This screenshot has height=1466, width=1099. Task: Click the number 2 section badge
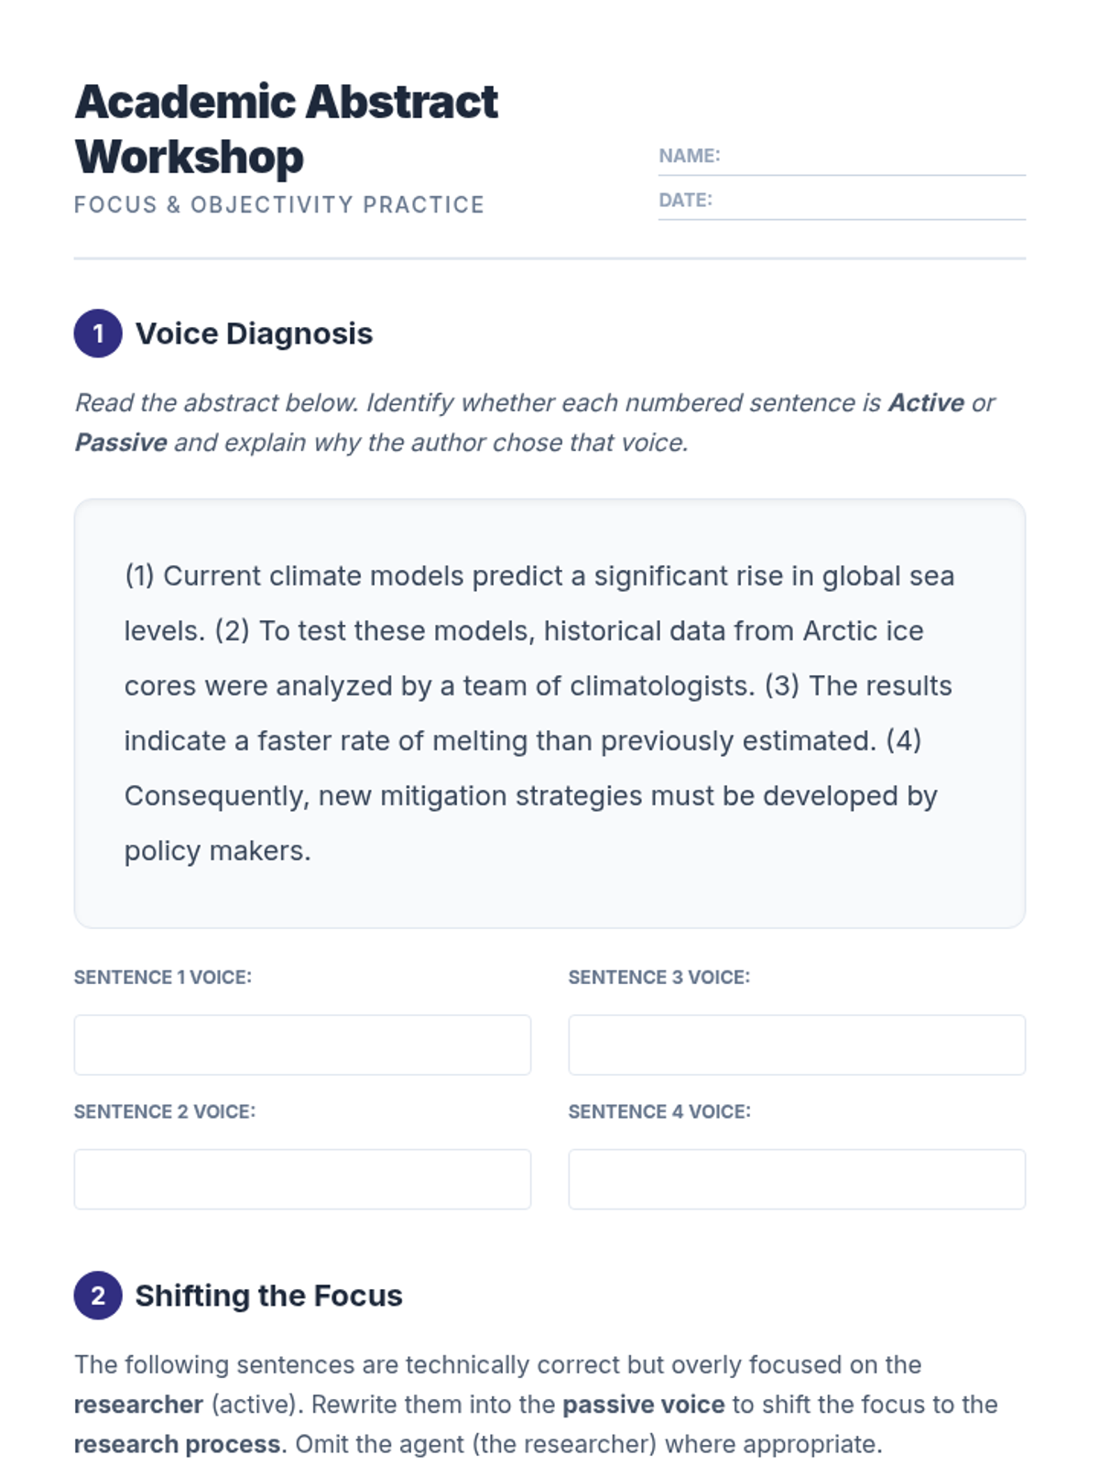(98, 1296)
